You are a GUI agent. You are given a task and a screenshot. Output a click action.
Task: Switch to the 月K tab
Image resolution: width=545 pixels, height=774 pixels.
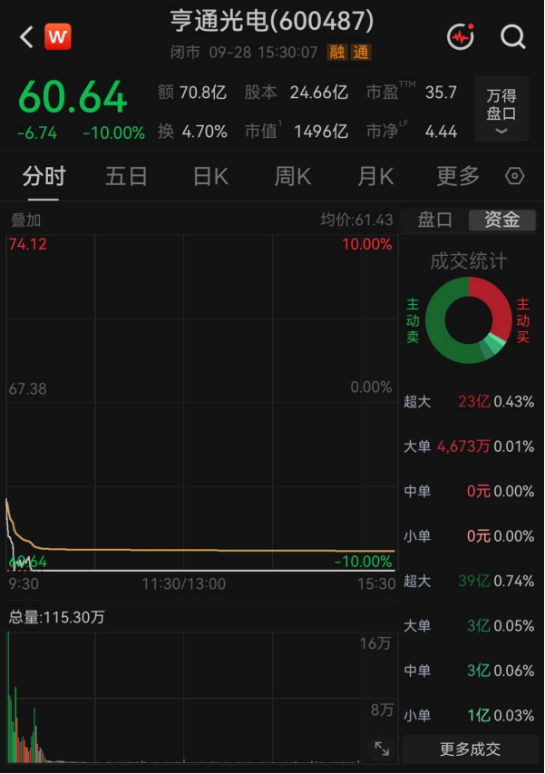click(x=375, y=176)
